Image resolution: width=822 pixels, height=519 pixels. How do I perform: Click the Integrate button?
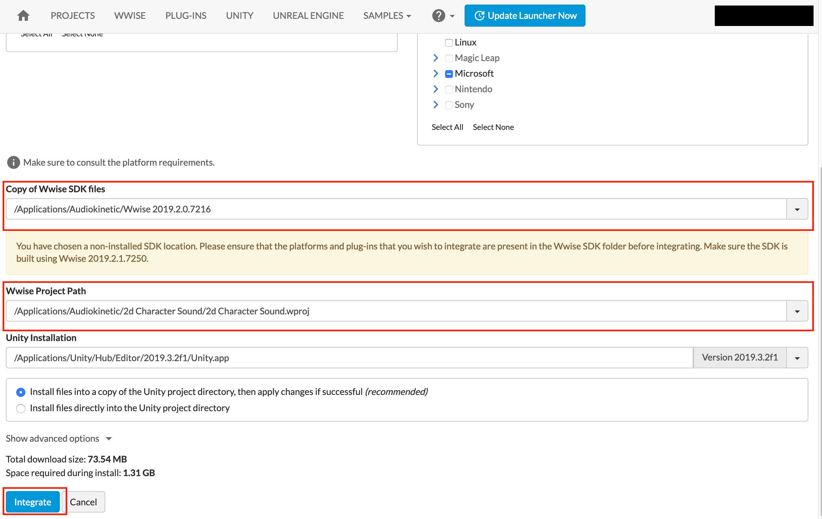[x=33, y=502]
